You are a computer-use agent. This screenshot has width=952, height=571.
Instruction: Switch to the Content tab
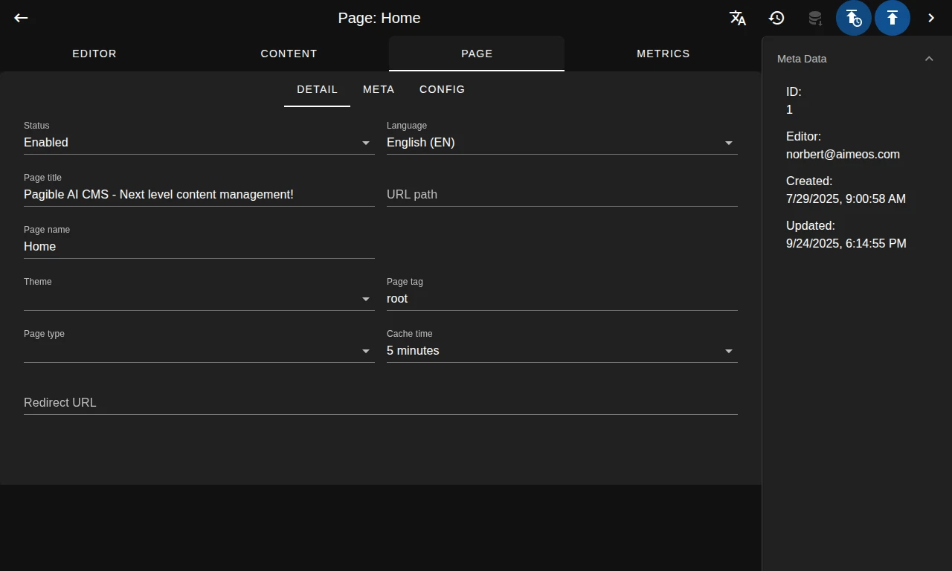coord(289,54)
